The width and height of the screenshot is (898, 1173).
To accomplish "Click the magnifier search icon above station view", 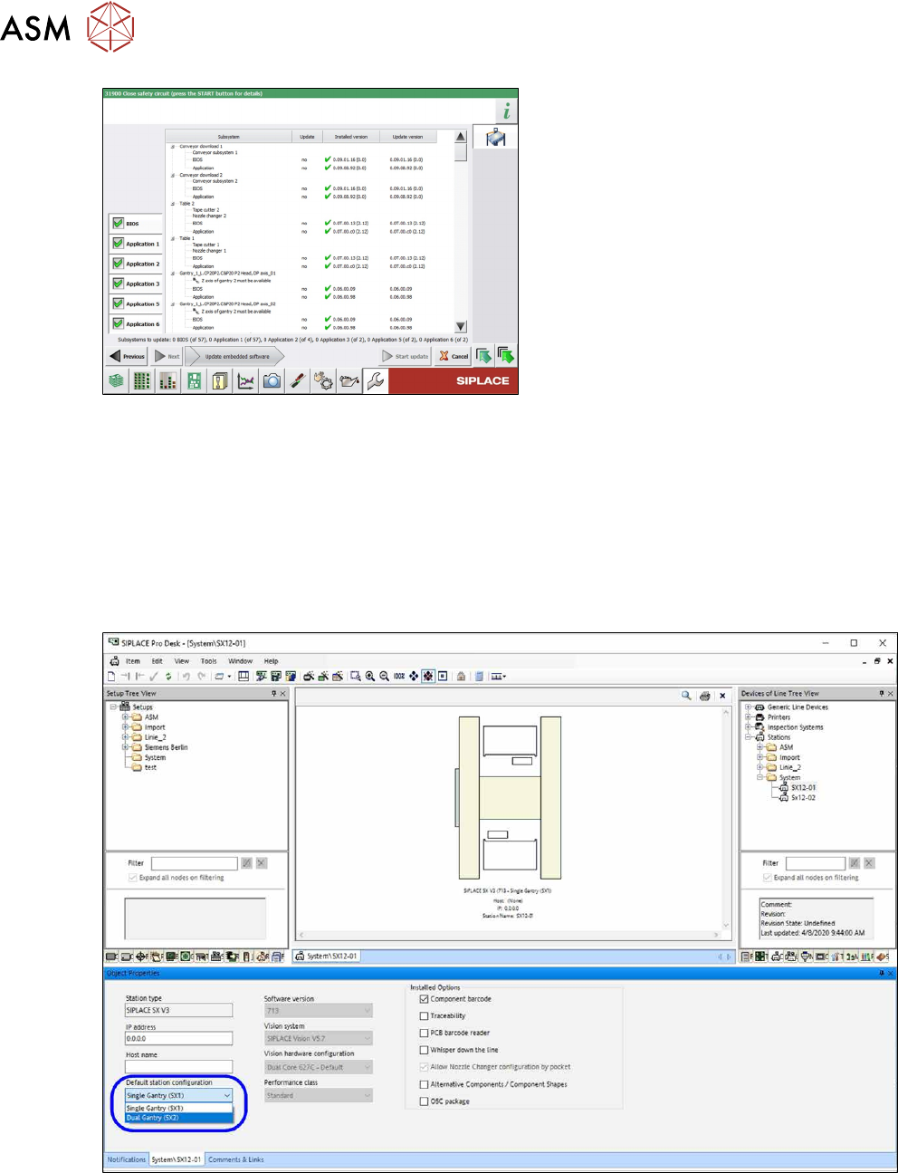I will 686,696.
